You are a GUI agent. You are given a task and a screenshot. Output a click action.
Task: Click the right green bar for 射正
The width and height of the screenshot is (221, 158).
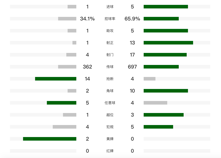pyautogui.click(x=168, y=43)
